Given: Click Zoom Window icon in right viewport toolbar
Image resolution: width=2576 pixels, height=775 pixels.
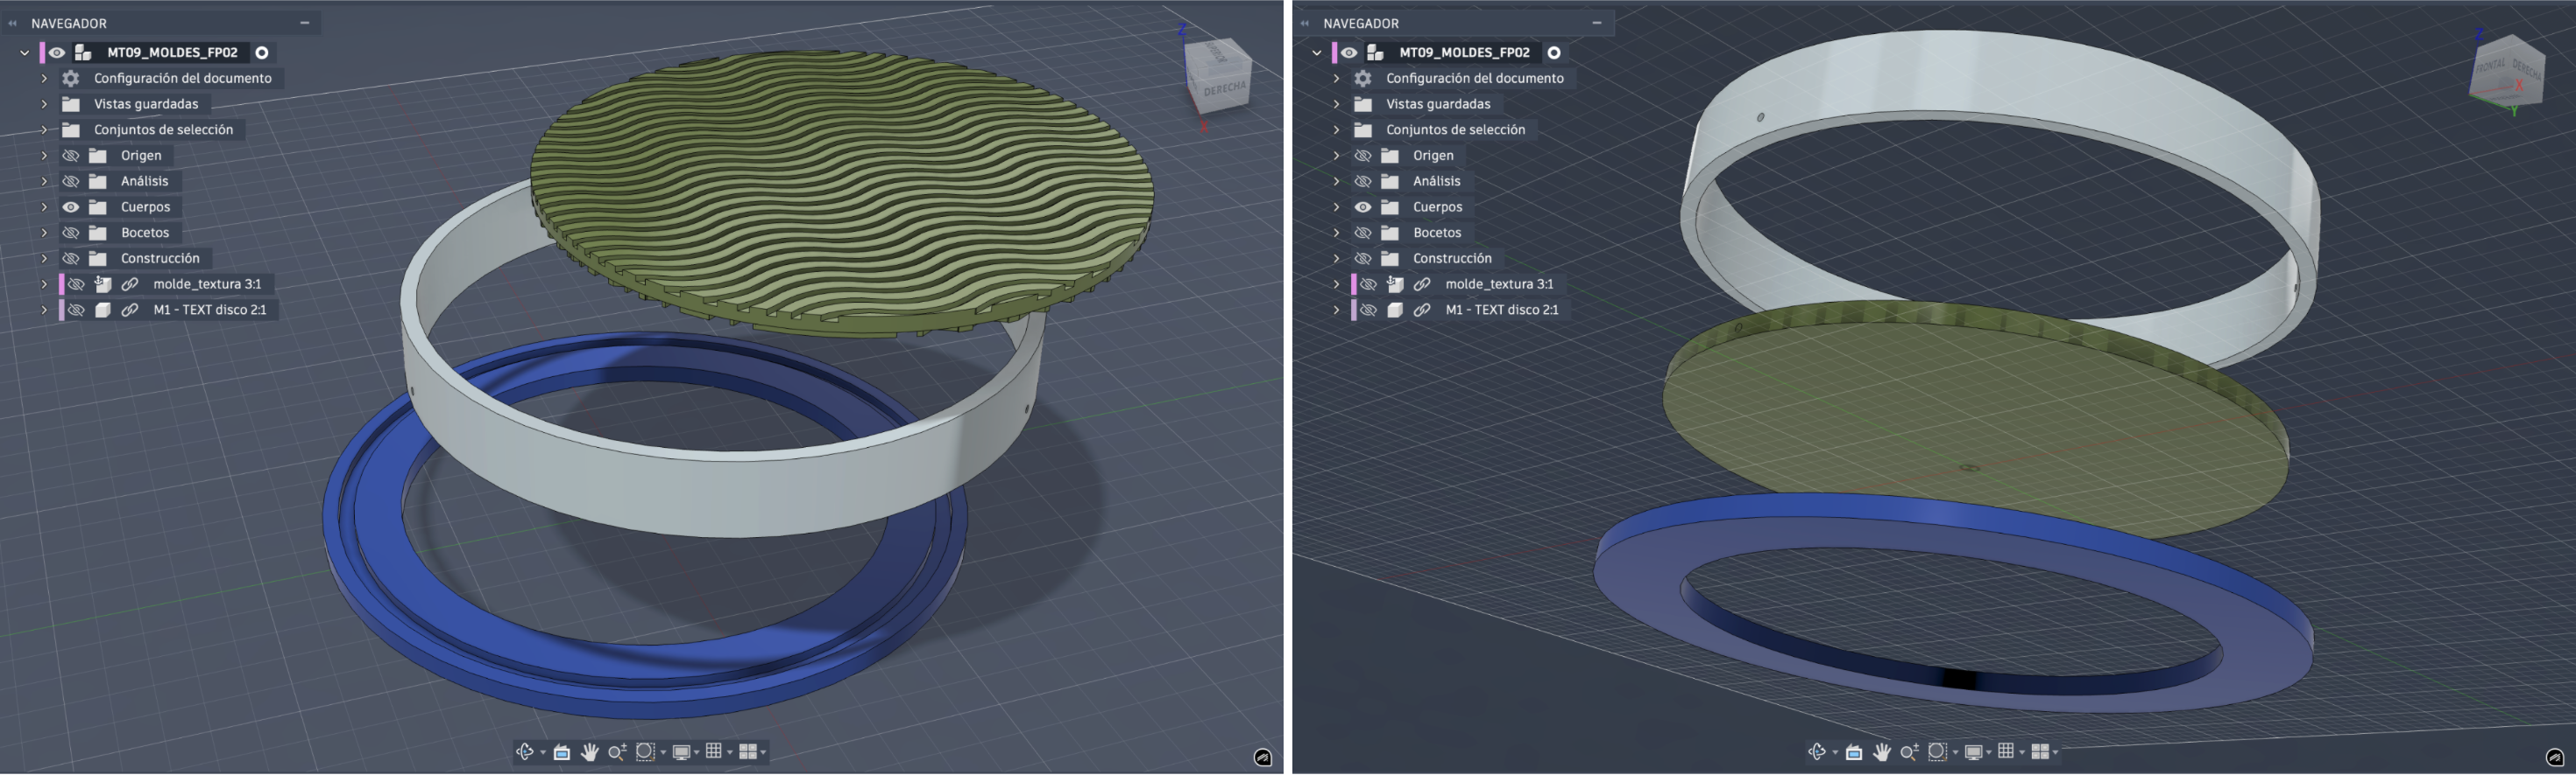Looking at the screenshot, I should tap(1937, 752).
